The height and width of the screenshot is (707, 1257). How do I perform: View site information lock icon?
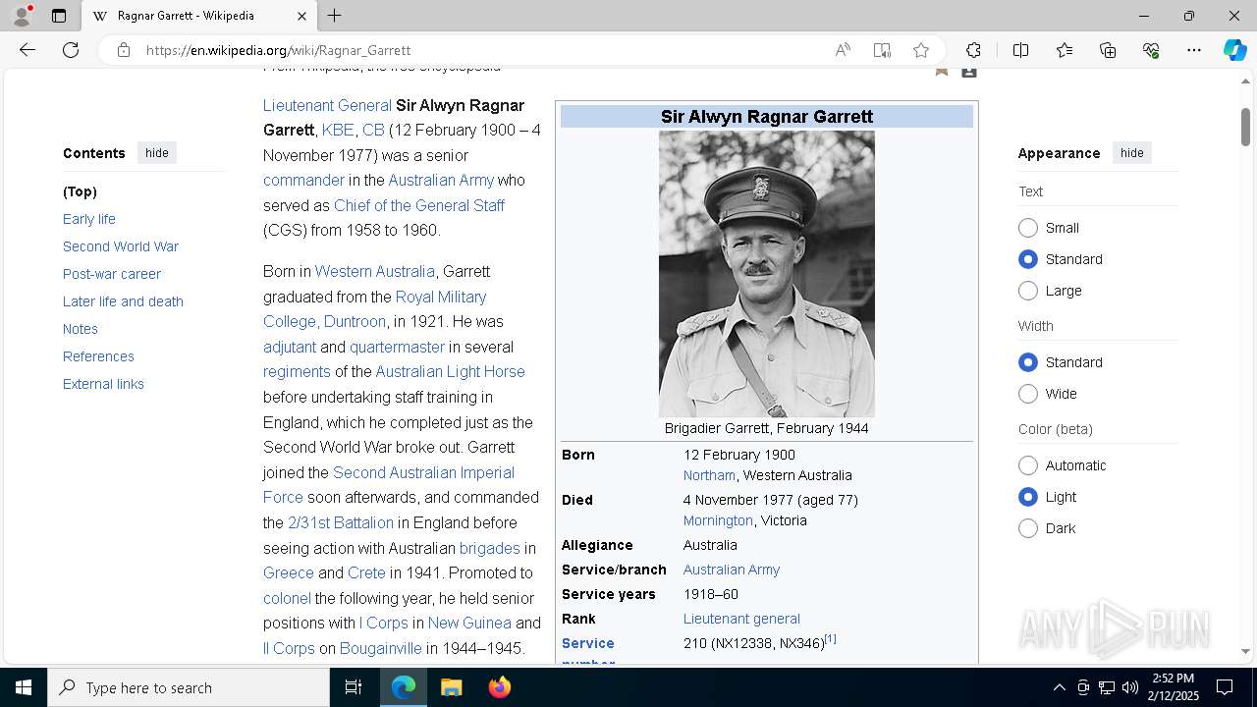pos(124,50)
